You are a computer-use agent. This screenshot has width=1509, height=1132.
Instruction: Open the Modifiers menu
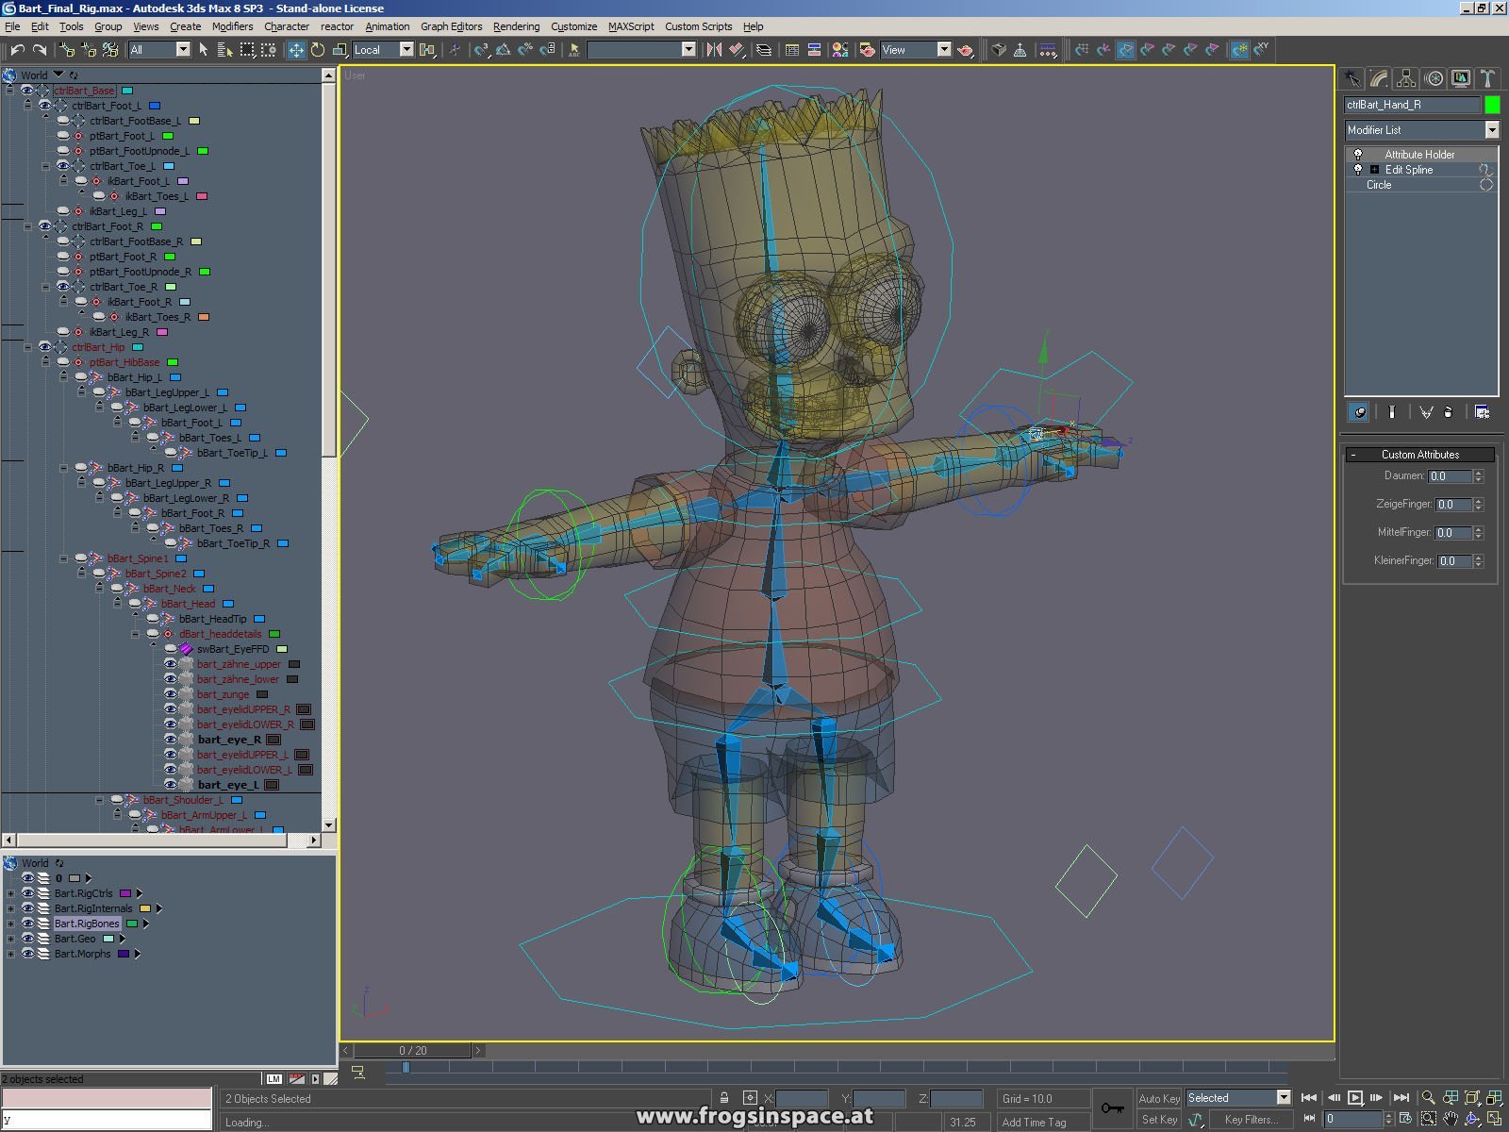[232, 26]
